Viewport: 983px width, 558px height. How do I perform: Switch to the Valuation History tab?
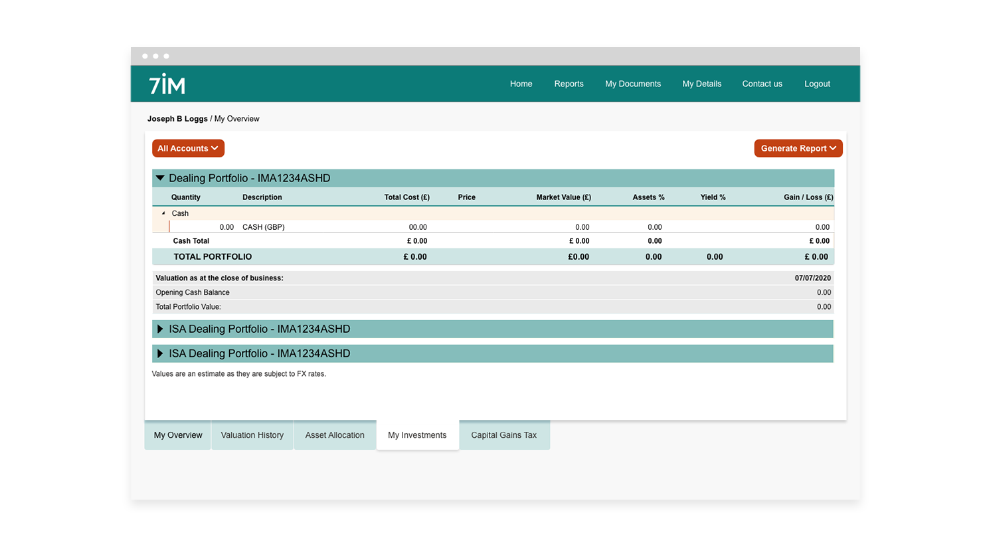252,434
